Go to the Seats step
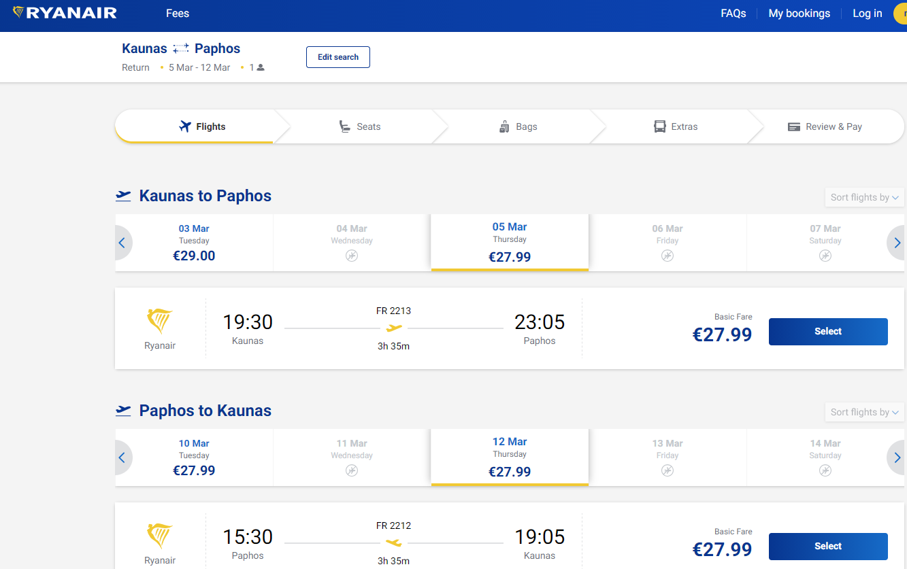The height and width of the screenshot is (569, 907). [x=360, y=126]
